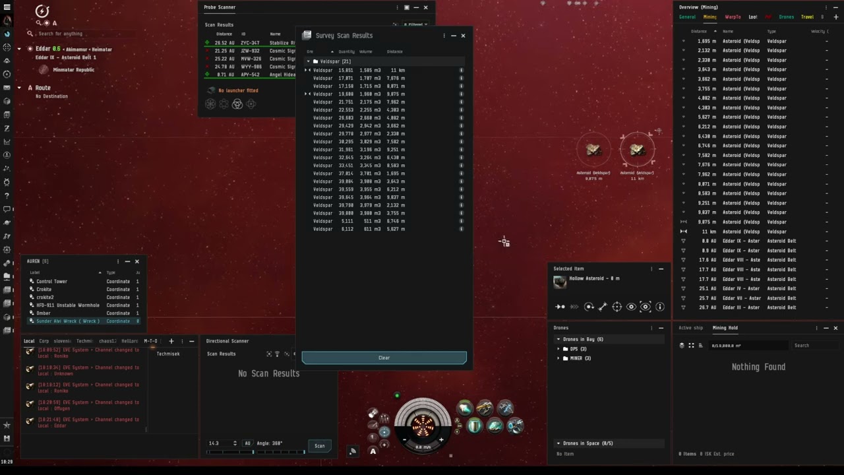Click the Neocom main menu icon
The image size is (844, 475).
tap(7, 7)
